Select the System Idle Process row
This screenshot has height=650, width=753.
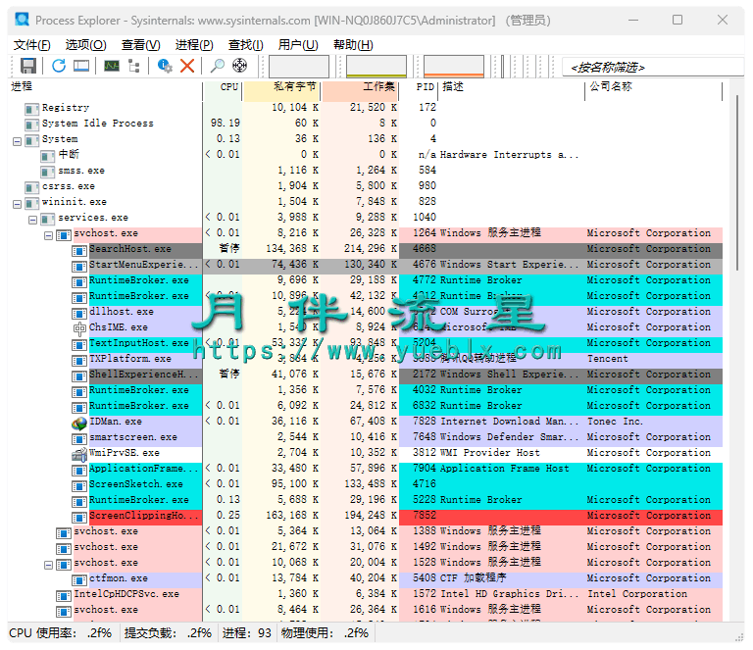coord(366,124)
